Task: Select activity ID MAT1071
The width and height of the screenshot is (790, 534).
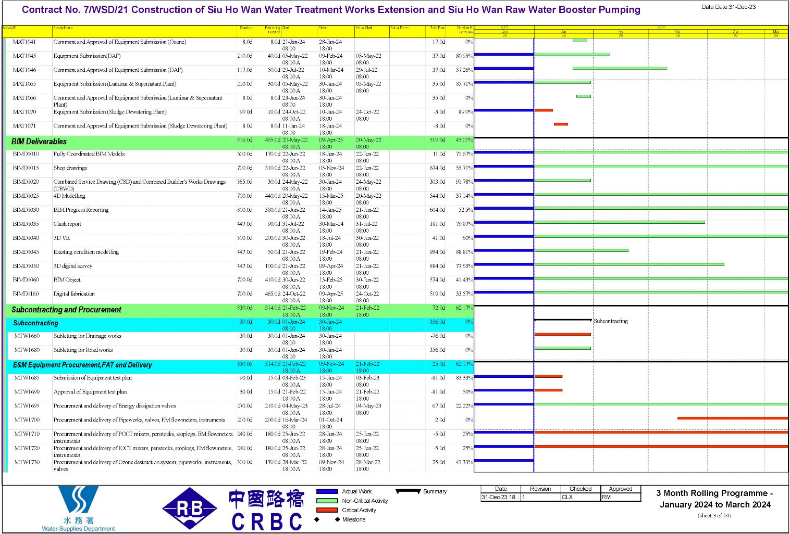Action: (x=24, y=126)
